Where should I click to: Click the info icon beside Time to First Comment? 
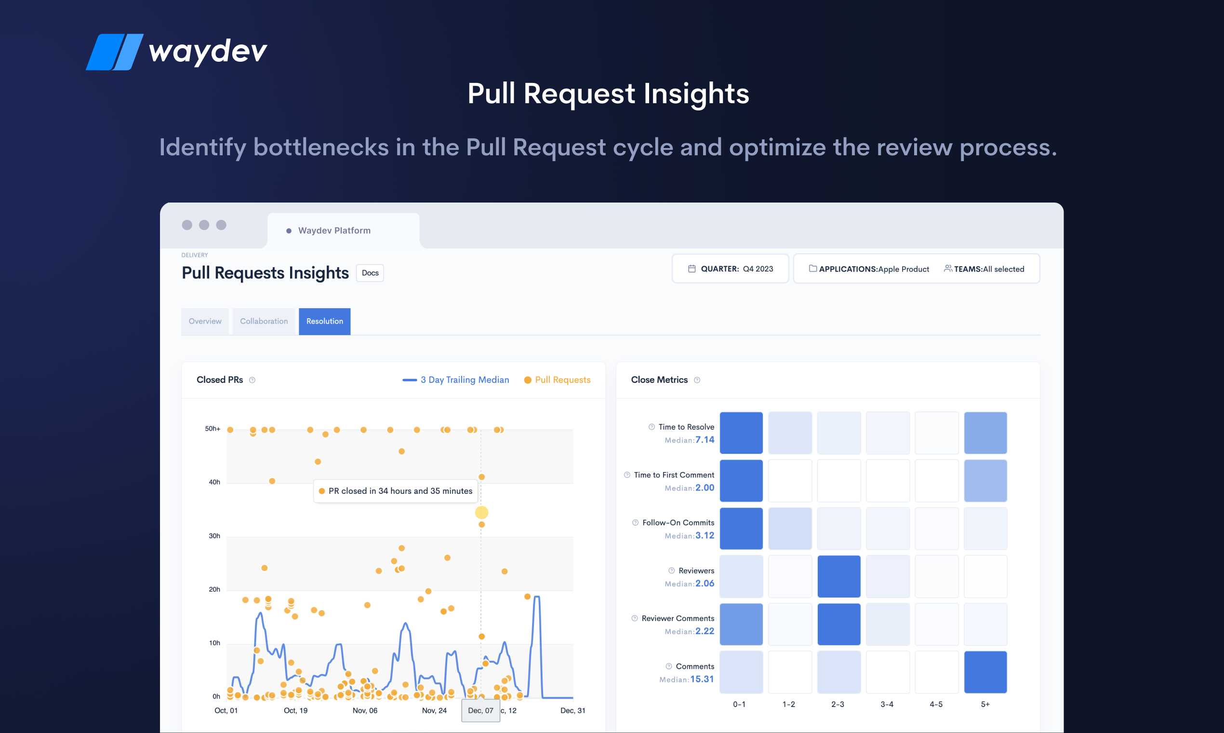pyautogui.click(x=627, y=475)
